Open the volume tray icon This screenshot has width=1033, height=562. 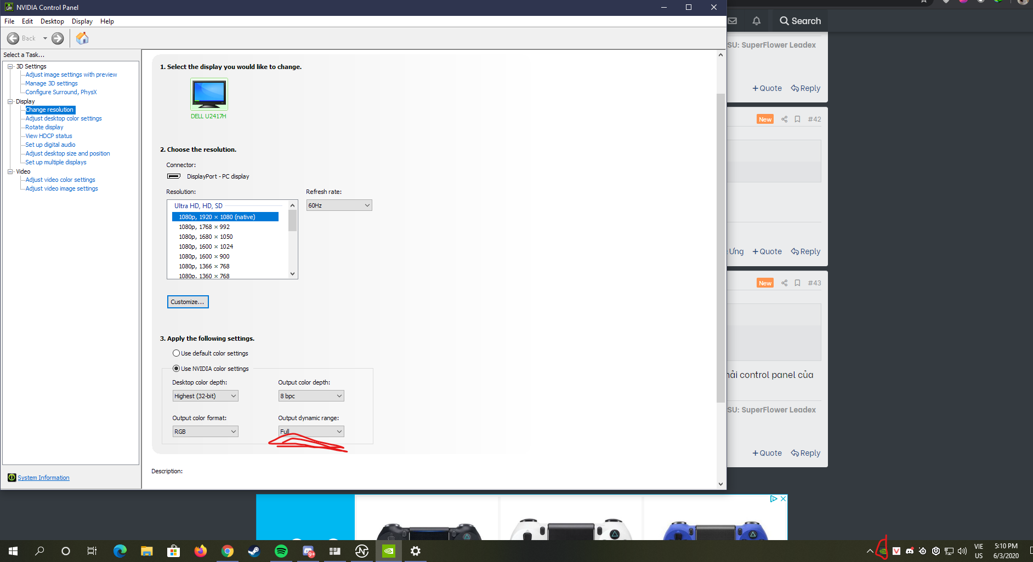pyautogui.click(x=962, y=551)
